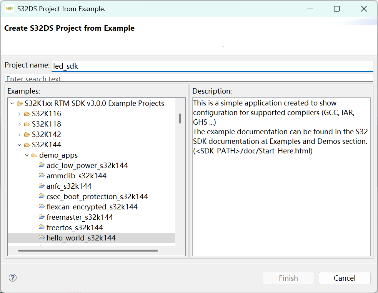
Task: Click the S32K142 folder icon
Action: [27, 135]
